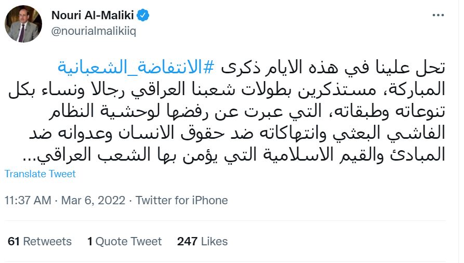Click Translate Tweet
This screenshot has height=263, width=464.
[40, 174]
